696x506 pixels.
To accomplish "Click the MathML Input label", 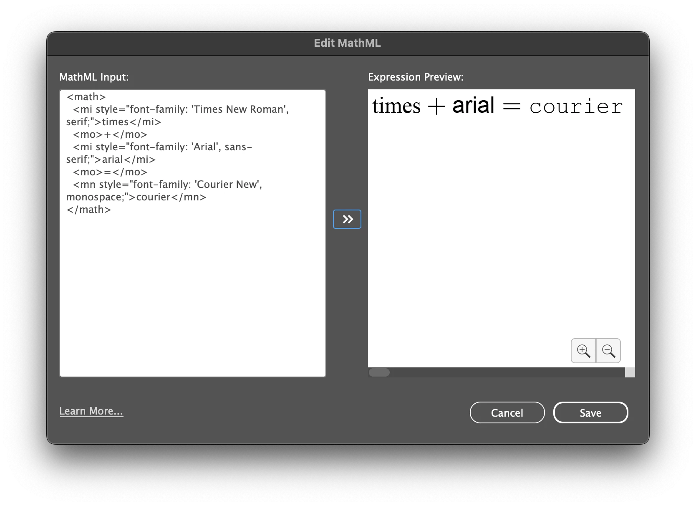I will tap(94, 77).
